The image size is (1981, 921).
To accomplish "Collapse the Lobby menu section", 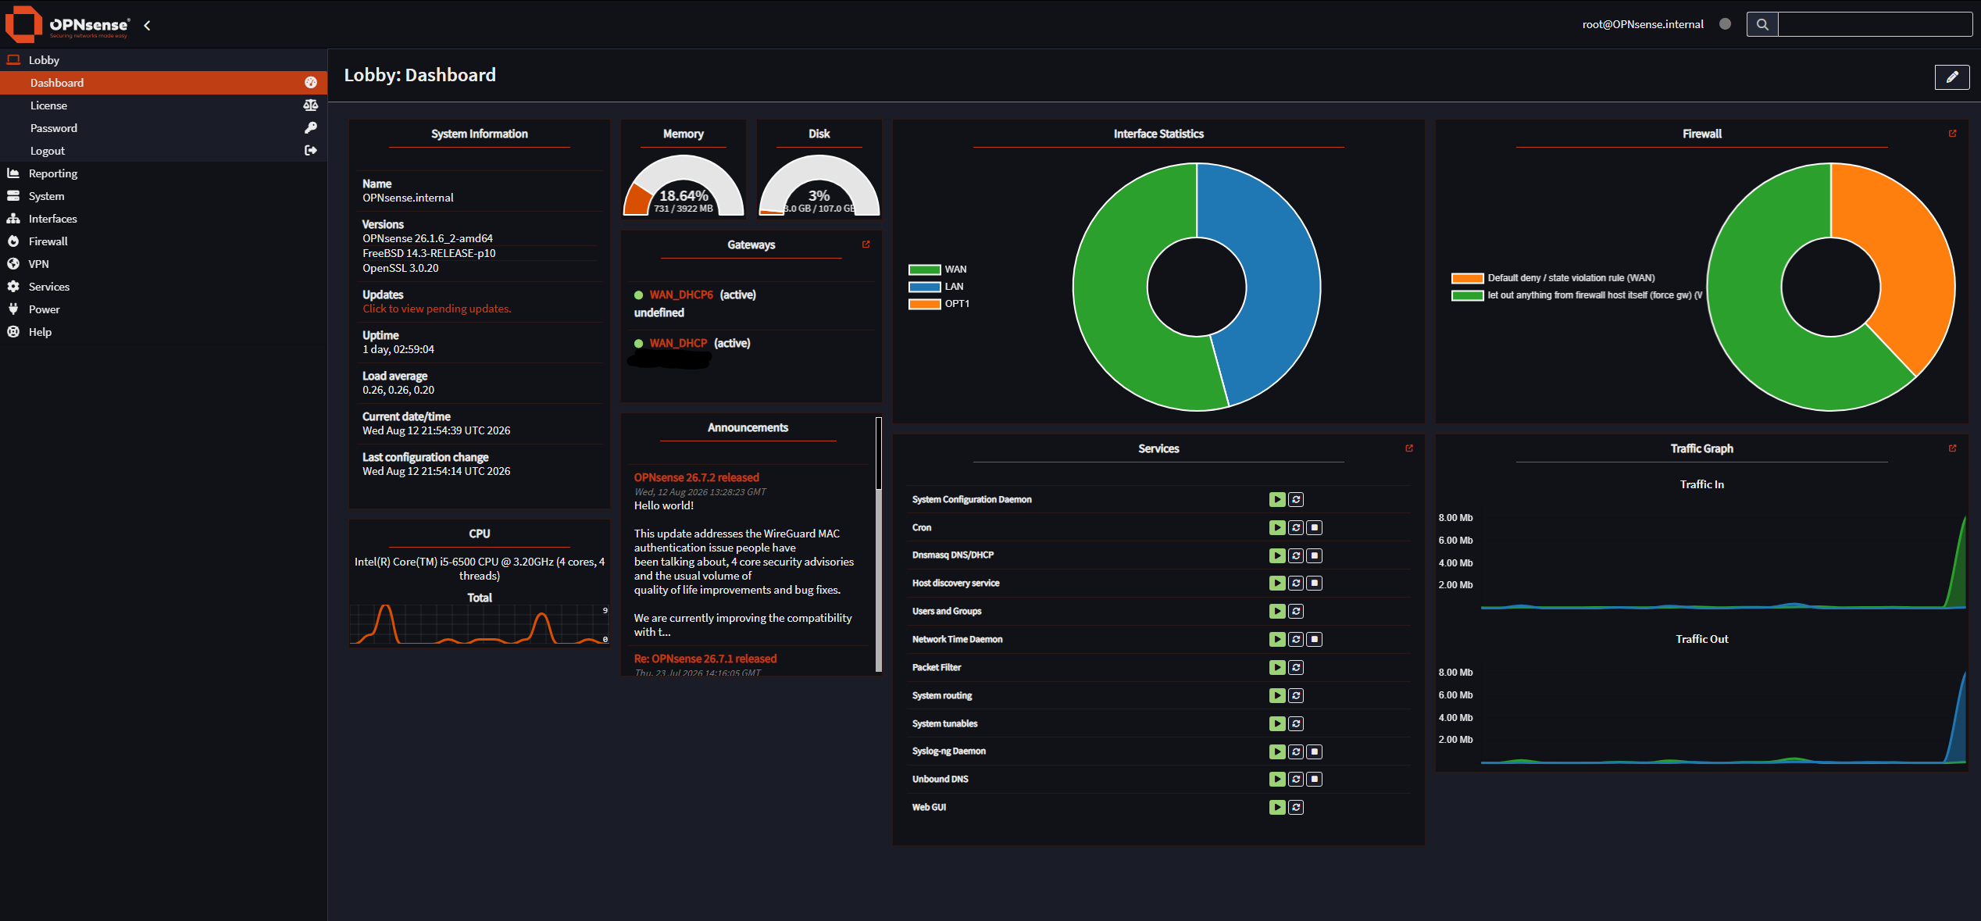I will tap(163, 60).
